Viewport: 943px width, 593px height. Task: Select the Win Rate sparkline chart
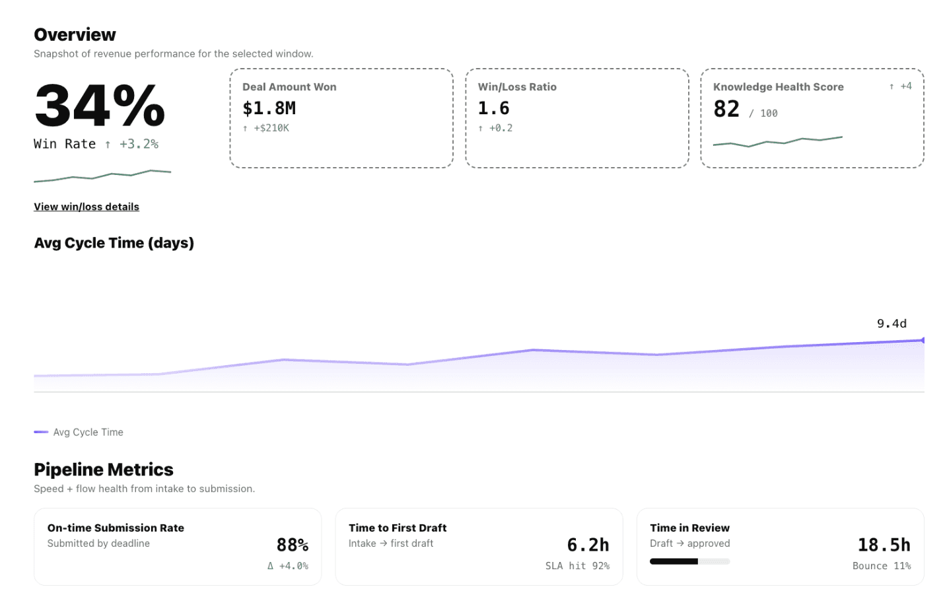102,174
